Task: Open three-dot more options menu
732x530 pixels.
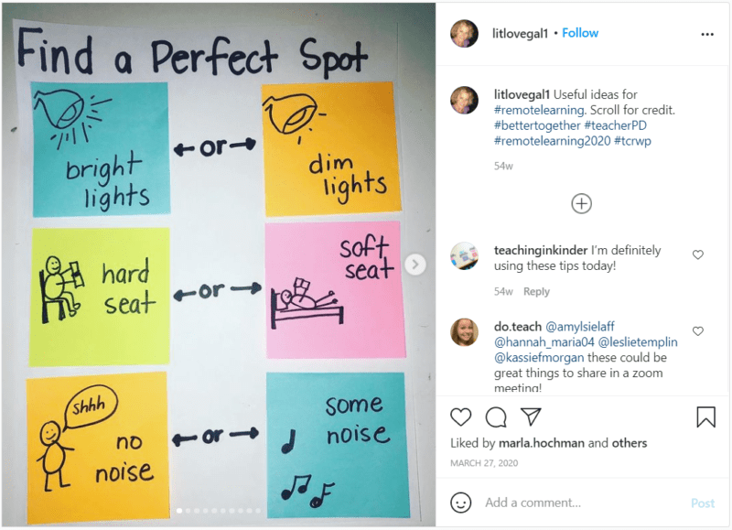Action: point(706,34)
